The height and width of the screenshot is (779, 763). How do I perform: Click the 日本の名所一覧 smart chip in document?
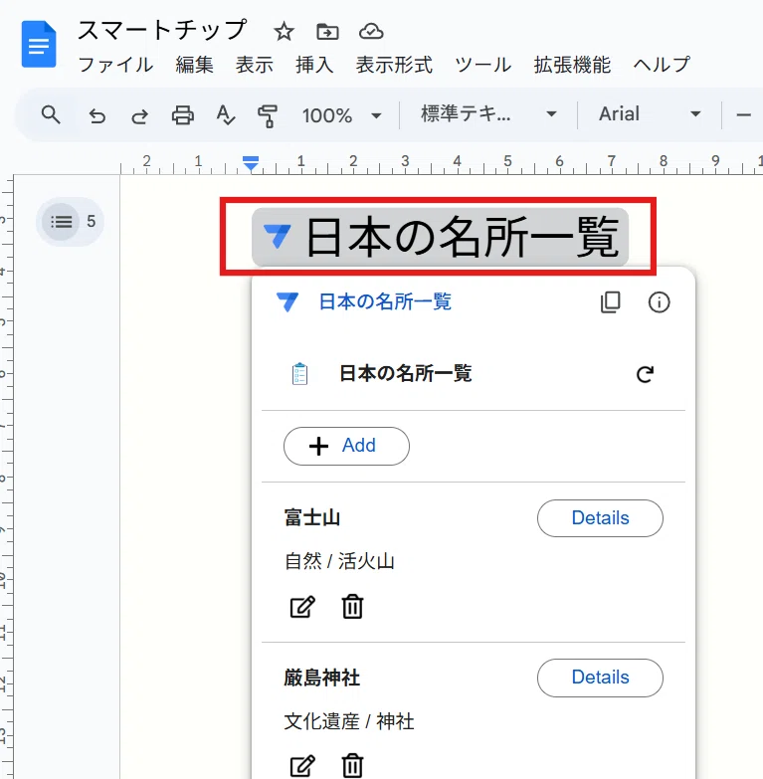(440, 238)
